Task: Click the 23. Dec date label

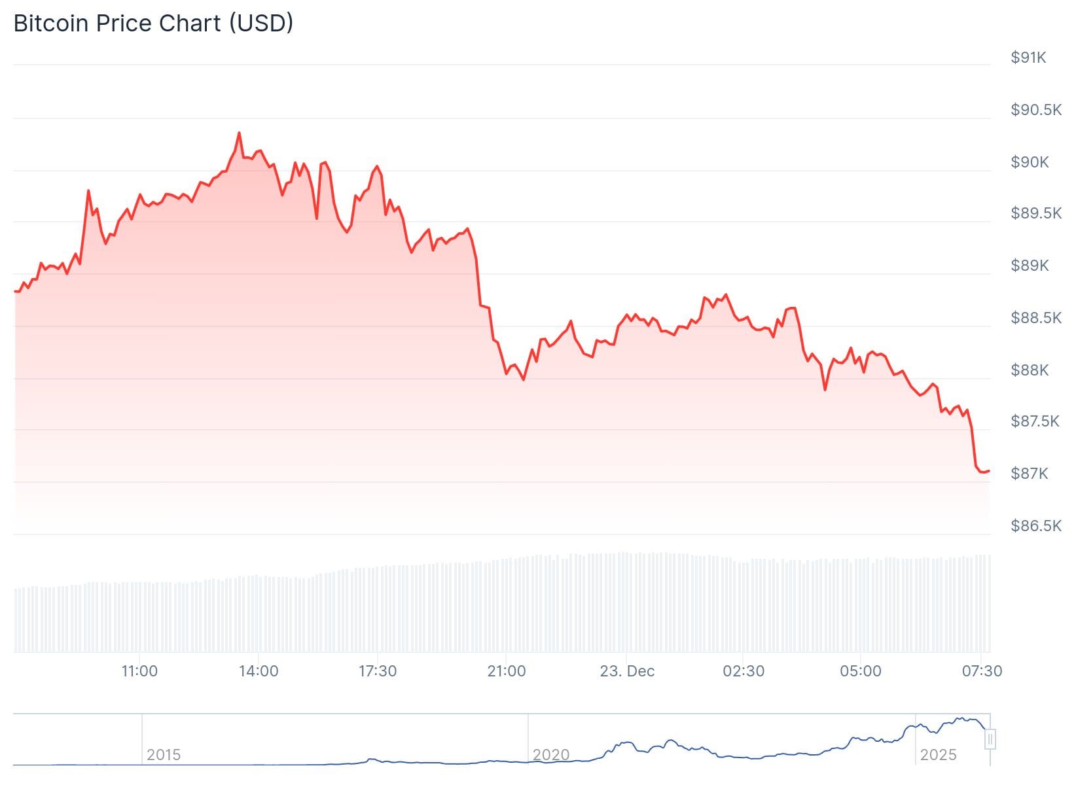Action: pyautogui.click(x=627, y=671)
